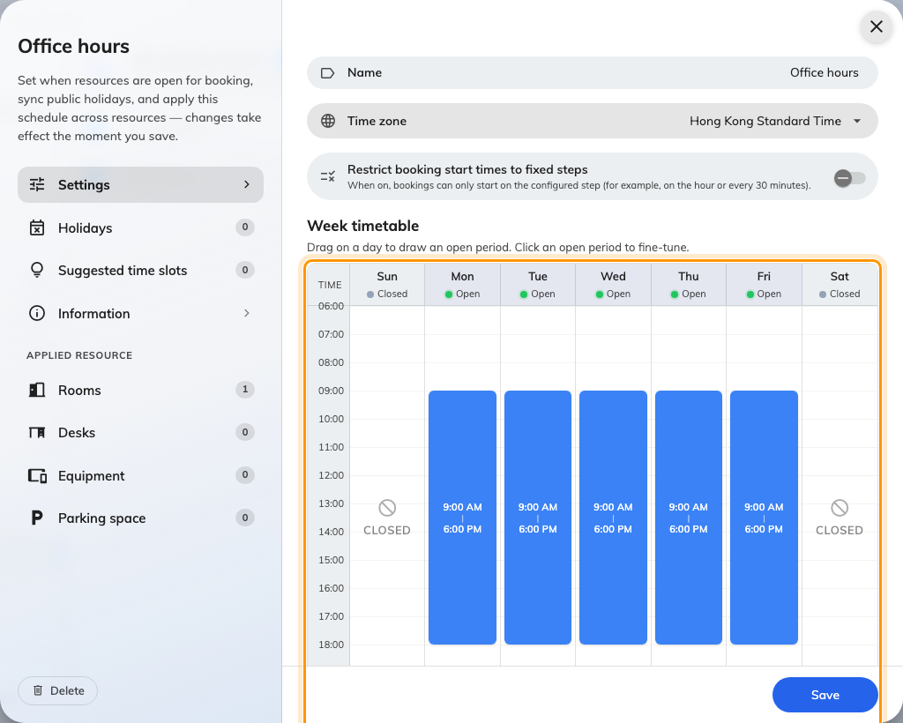The height and width of the screenshot is (723, 903).
Task: Select Parking space applied resource
Action: click(x=140, y=518)
